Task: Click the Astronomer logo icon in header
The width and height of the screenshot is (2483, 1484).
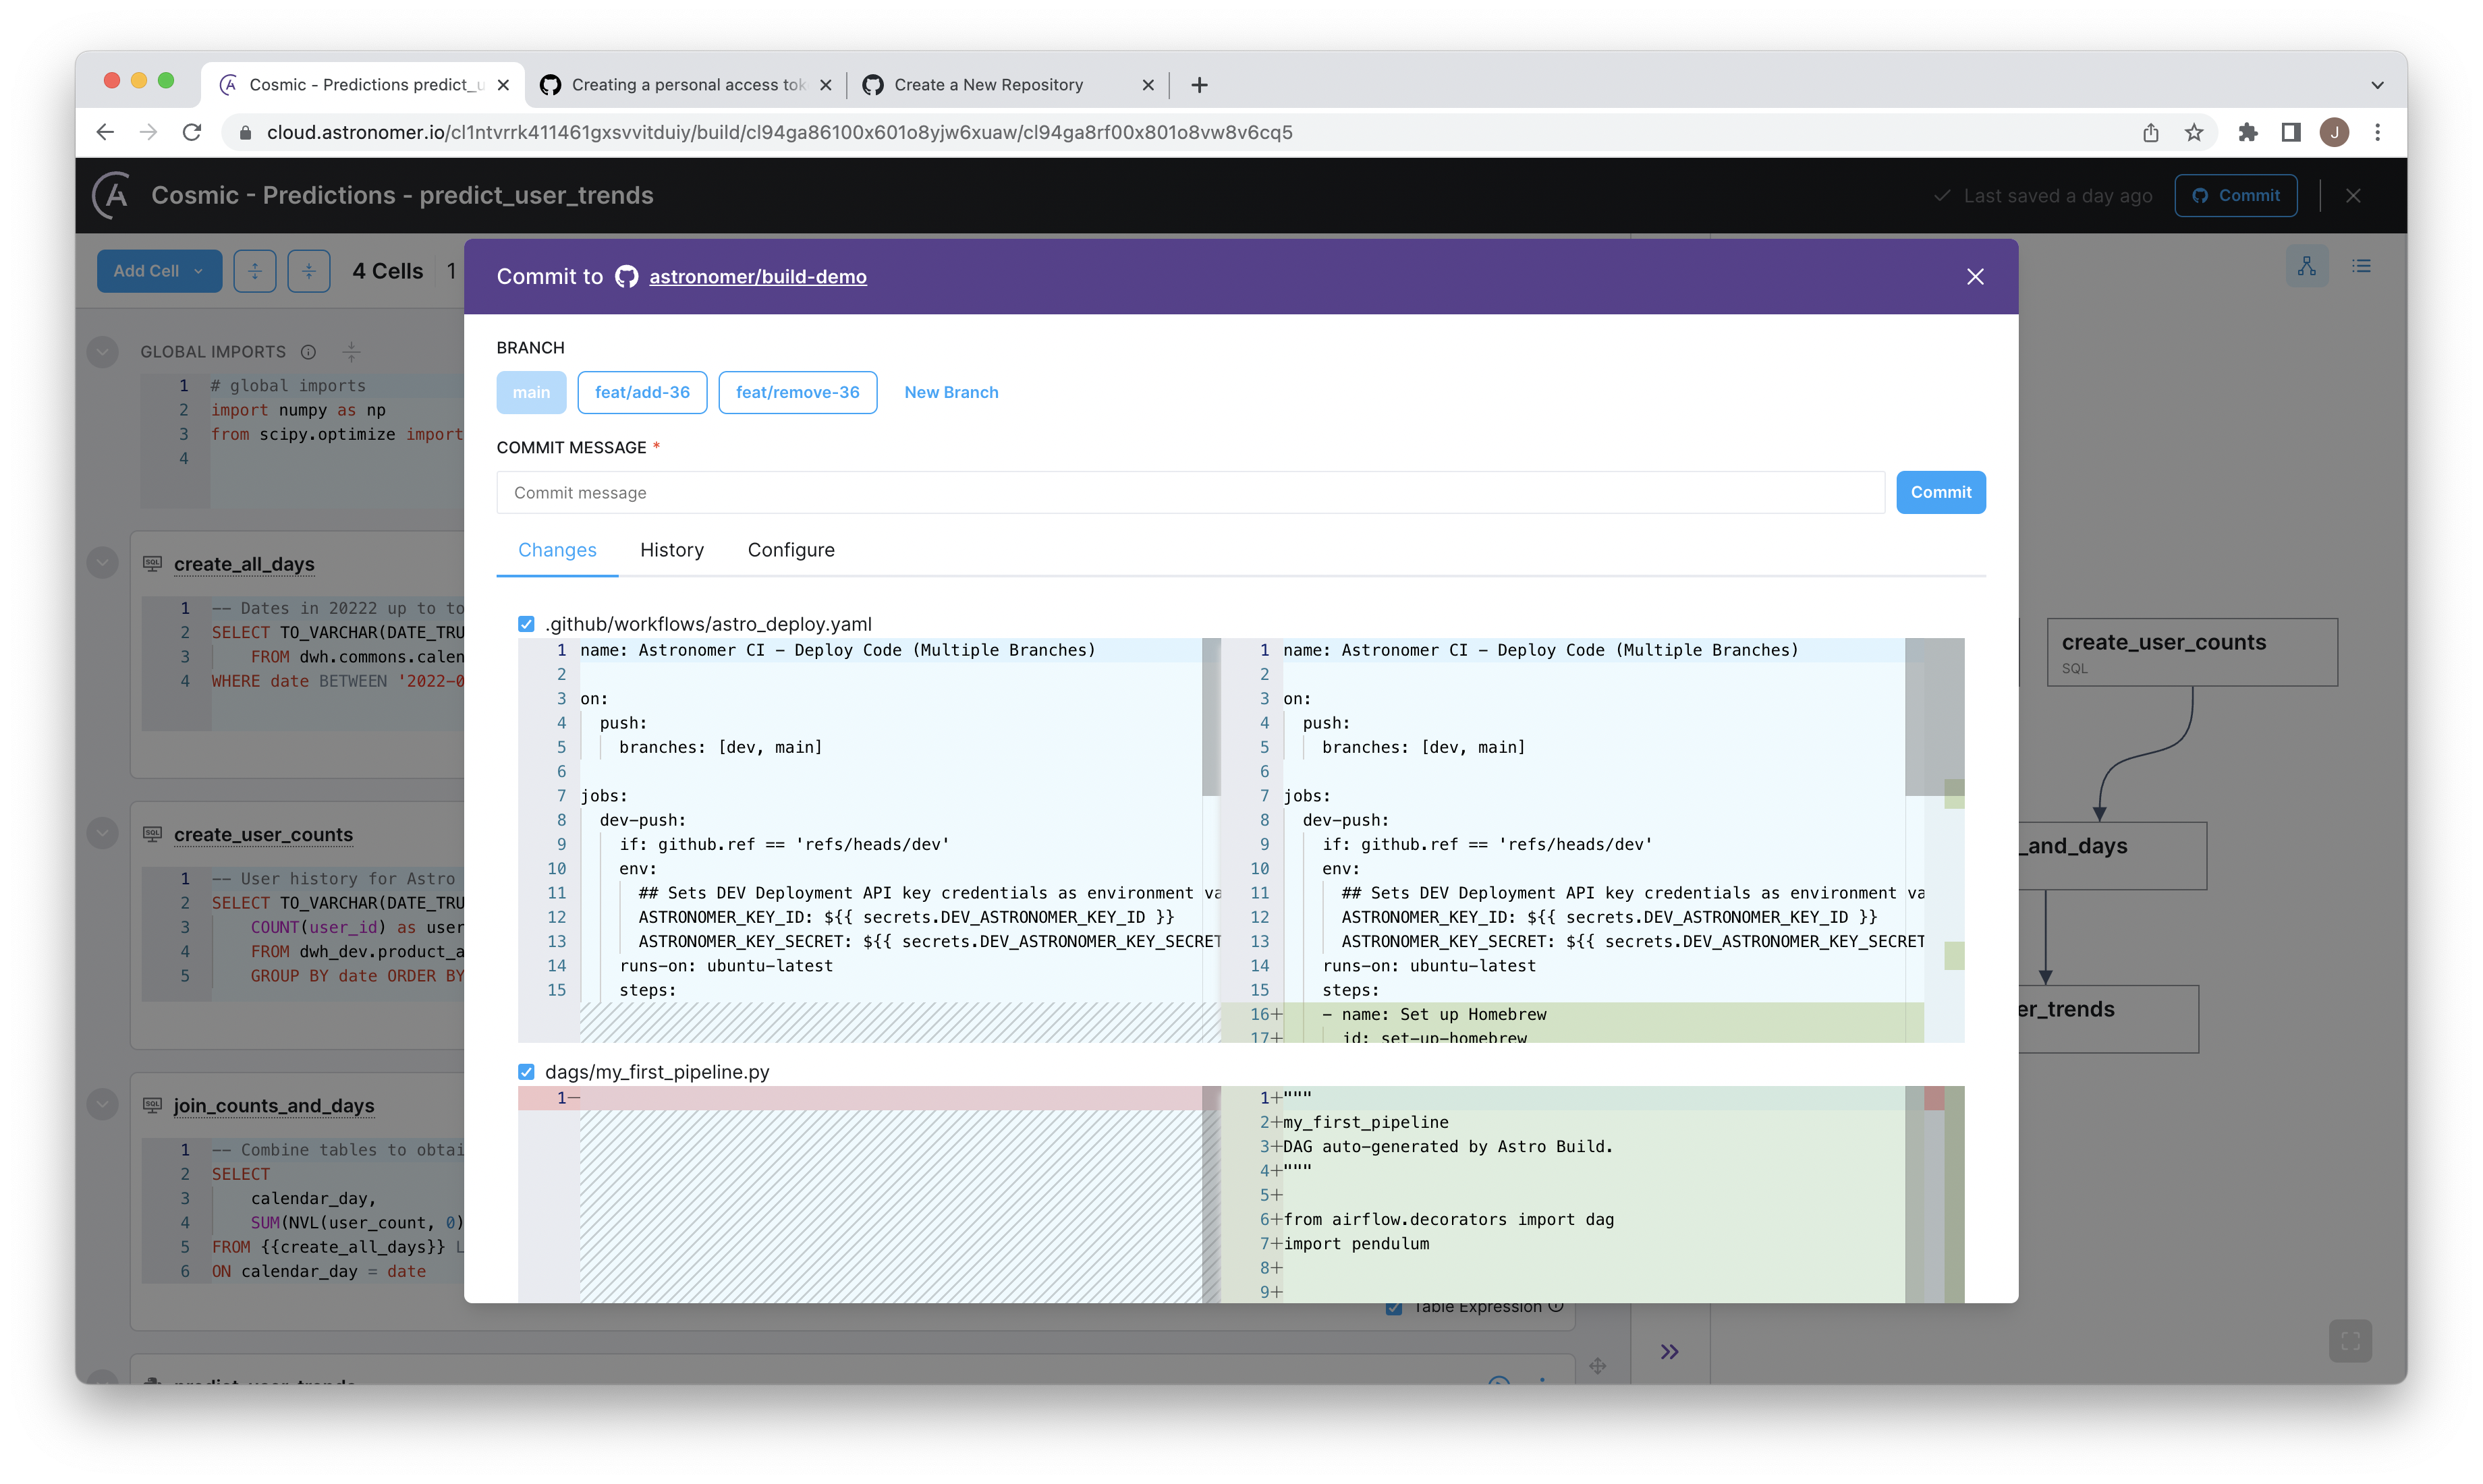Action: pos(113,195)
